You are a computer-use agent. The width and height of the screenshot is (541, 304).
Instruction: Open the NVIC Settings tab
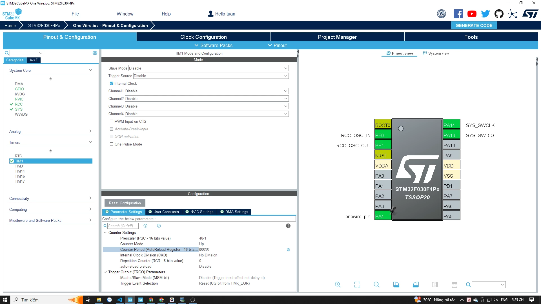coord(199,212)
